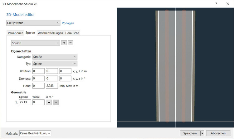Click the Drehung y input field
The width and height of the screenshot is (234, 139).
point(52,78)
